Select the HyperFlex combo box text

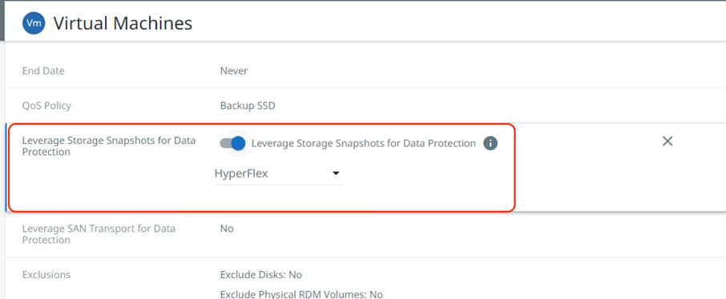point(241,173)
